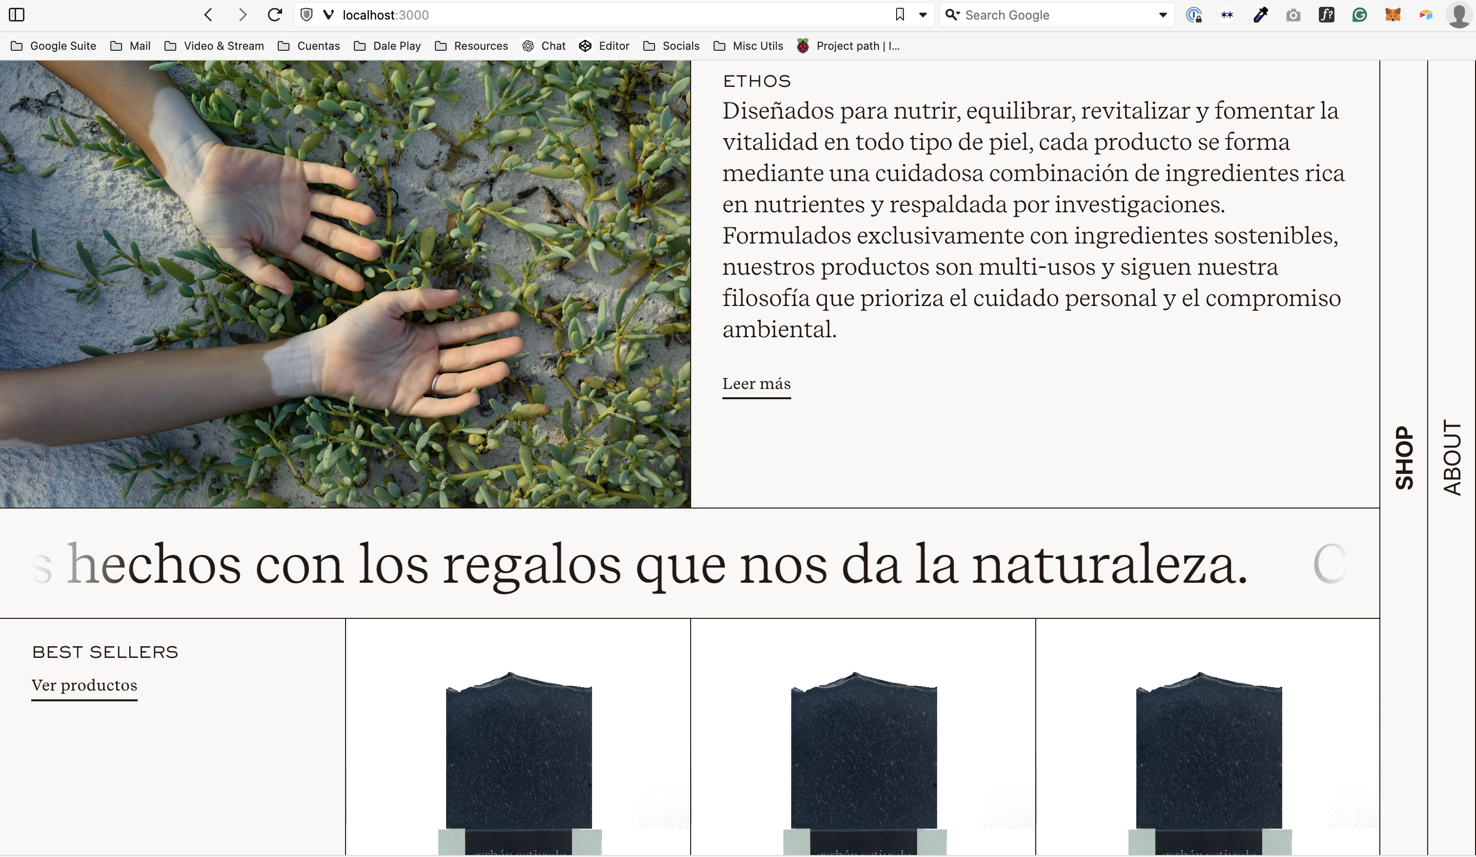Click the Brave shield icon in address bar

[307, 14]
